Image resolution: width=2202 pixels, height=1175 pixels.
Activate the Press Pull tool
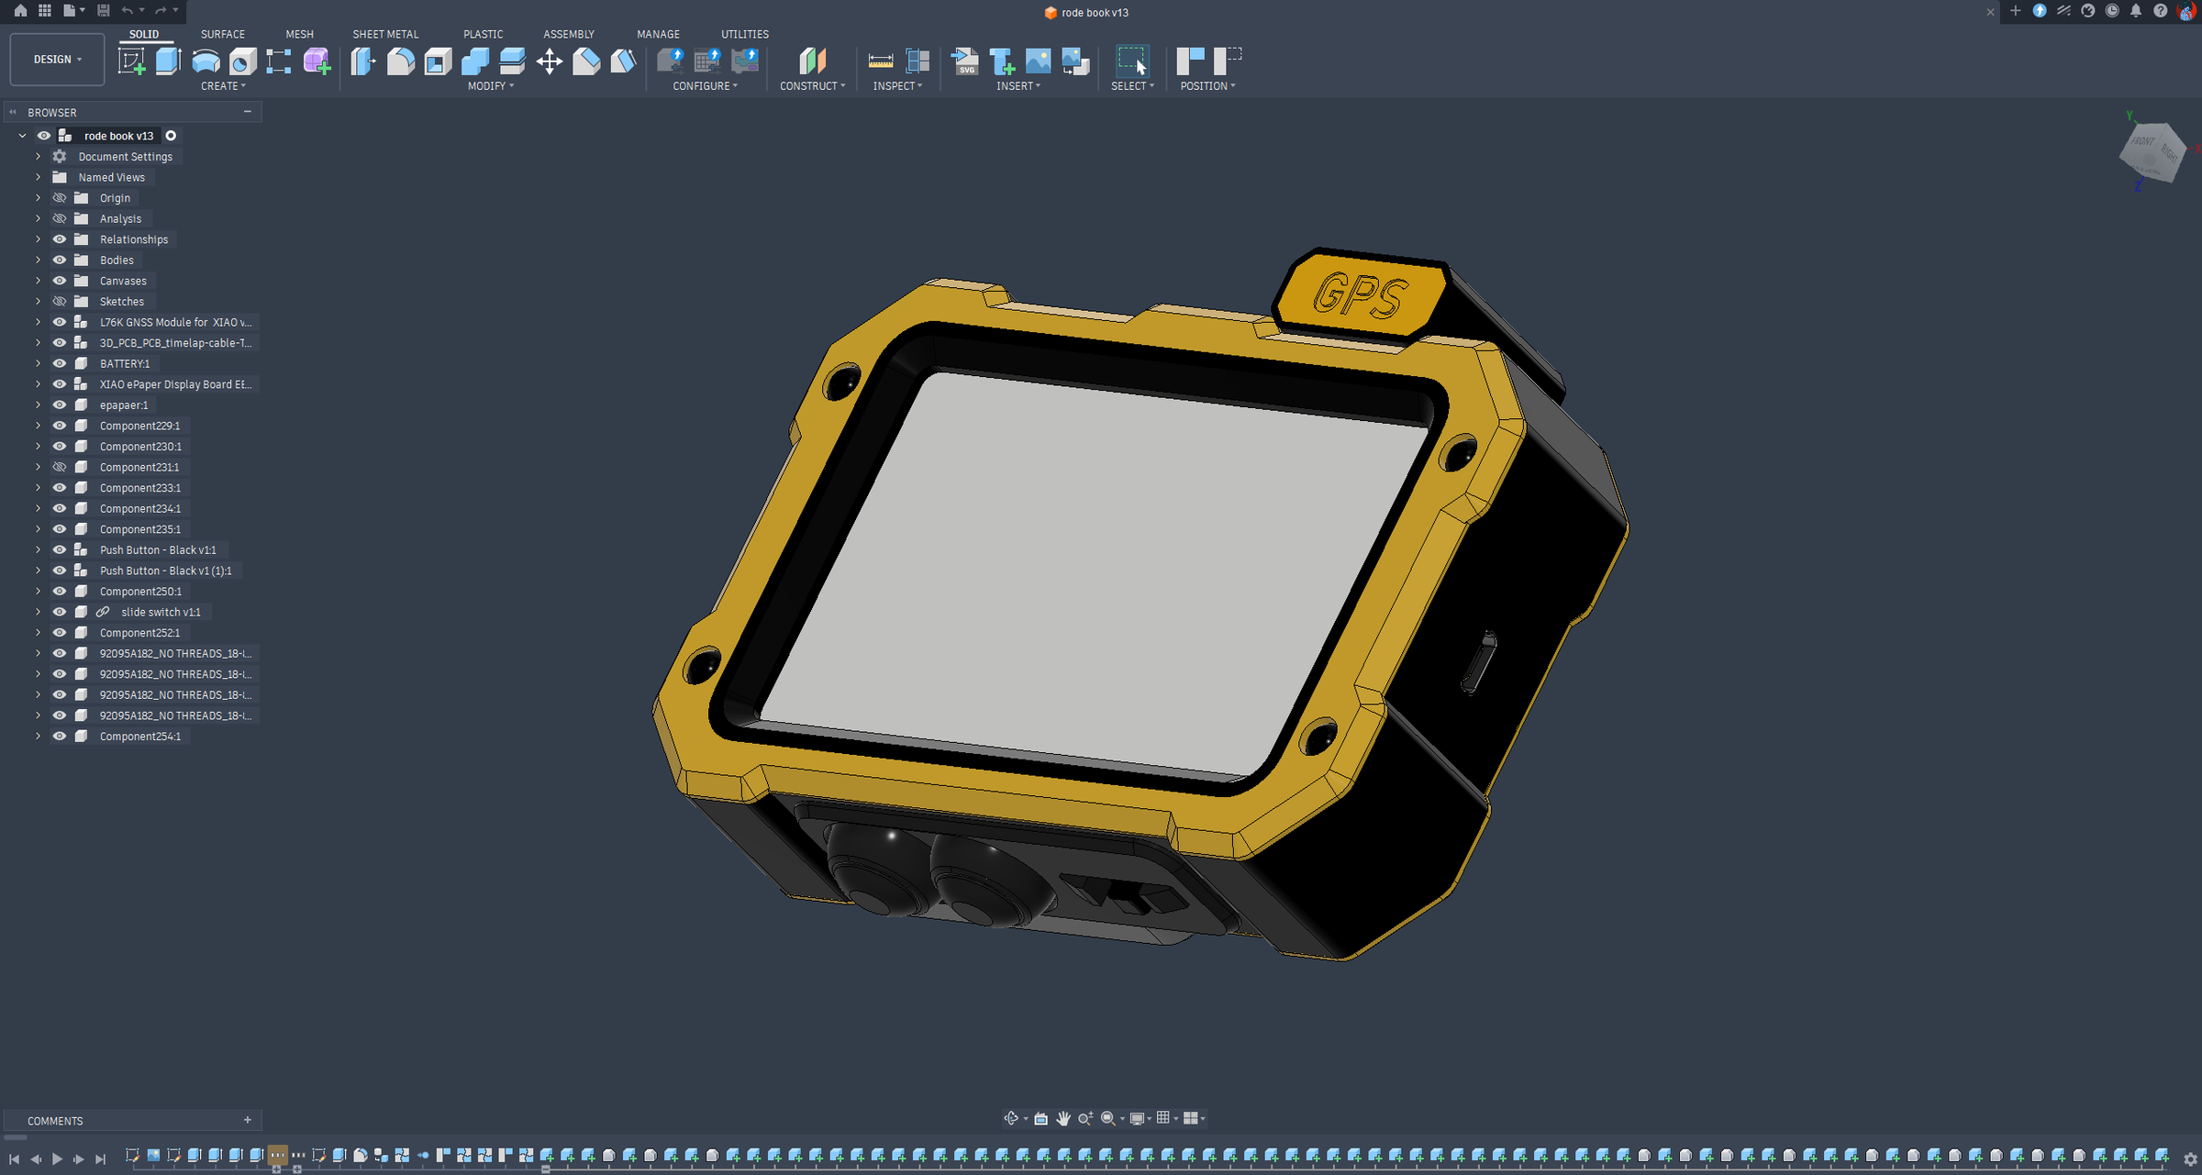click(x=363, y=61)
